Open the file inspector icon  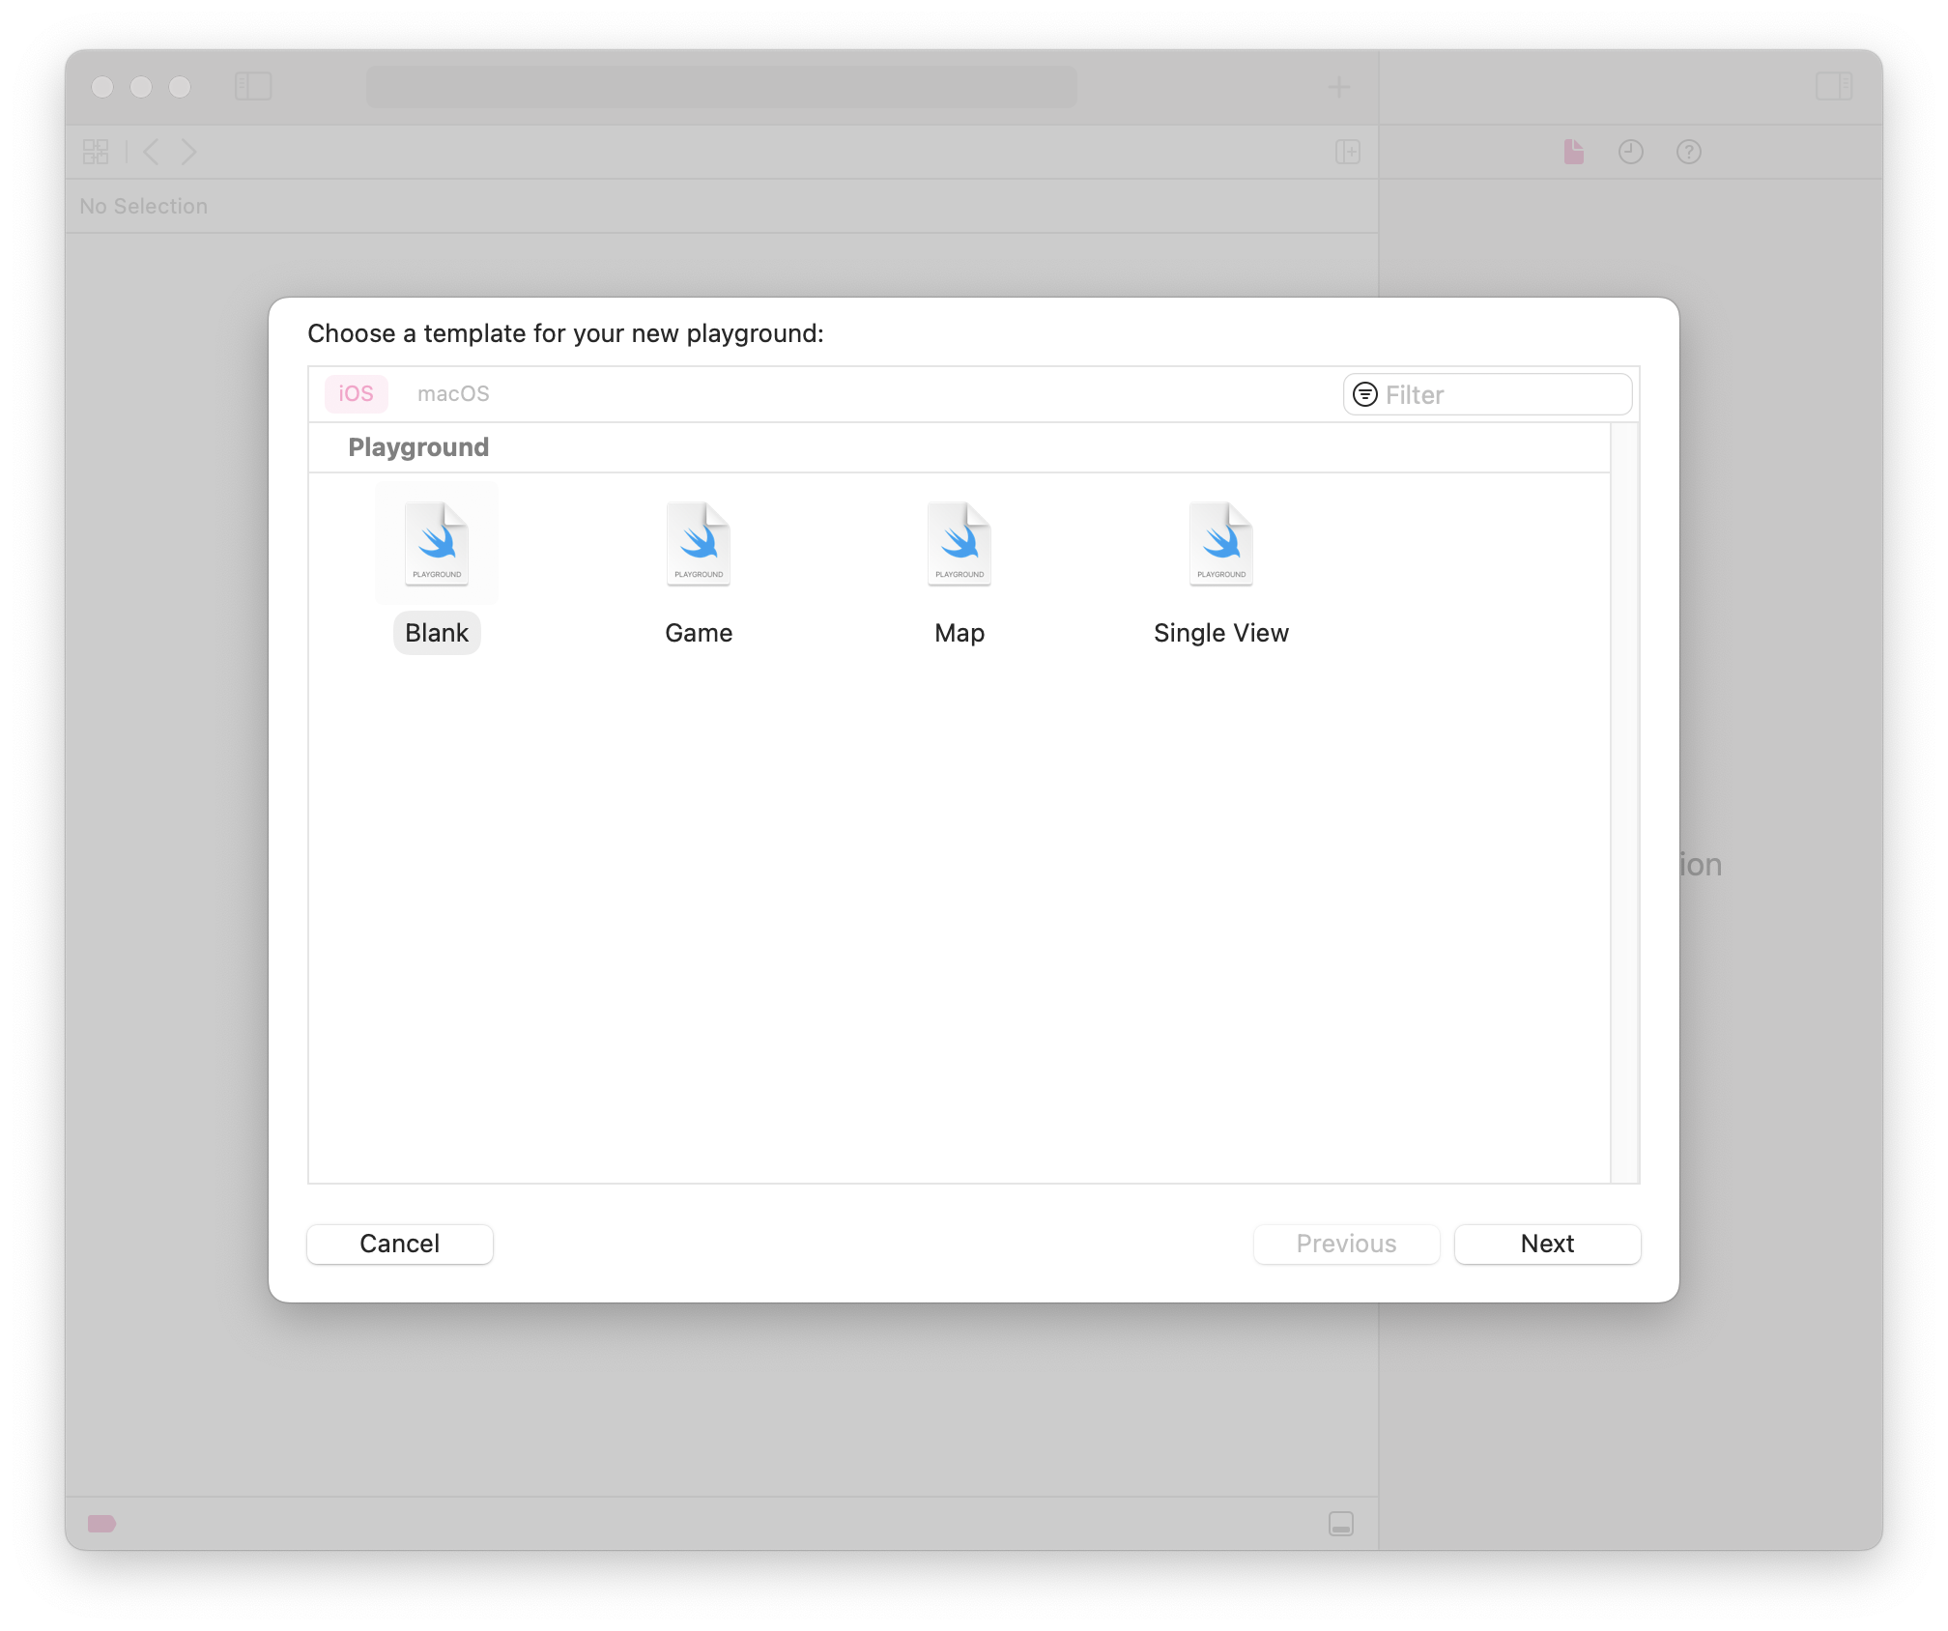[1573, 152]
